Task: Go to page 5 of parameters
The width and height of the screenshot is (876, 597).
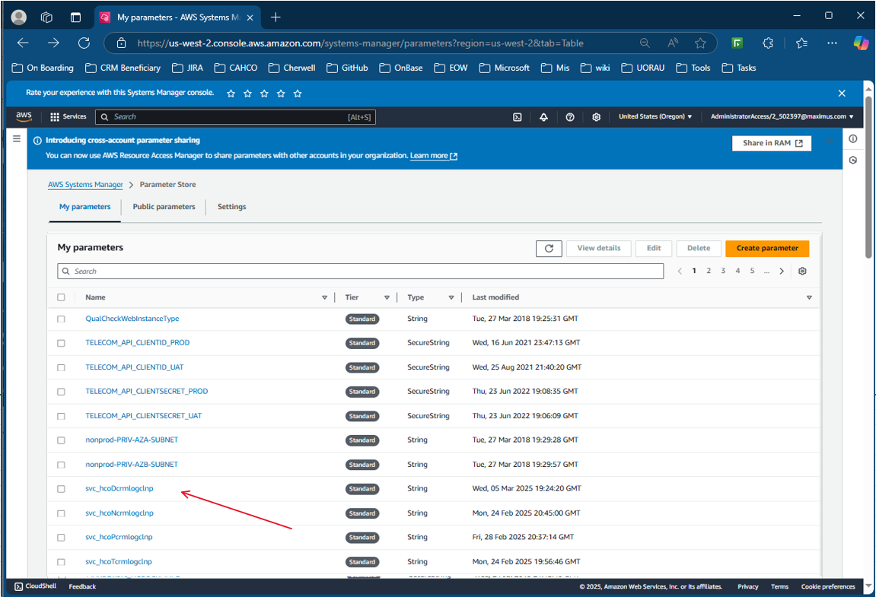Action: [x=752, y=271]
